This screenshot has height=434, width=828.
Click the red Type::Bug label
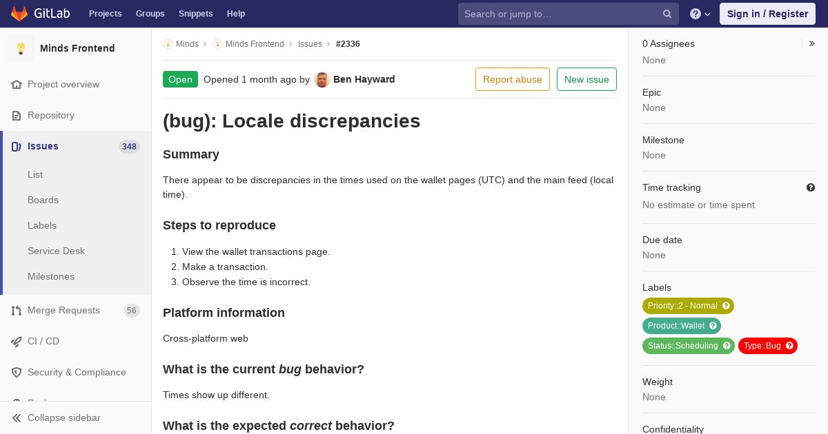762,346
